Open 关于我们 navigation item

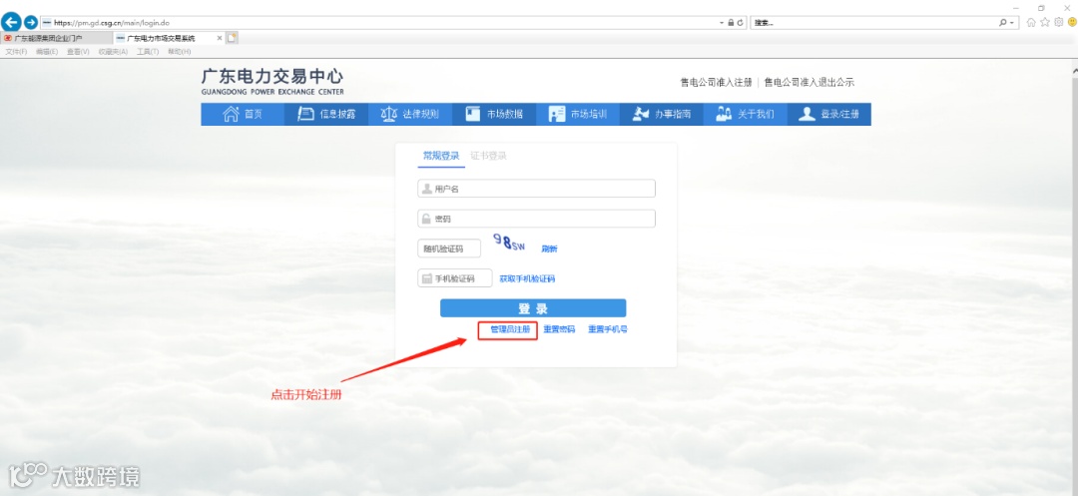tap(746, 115)
